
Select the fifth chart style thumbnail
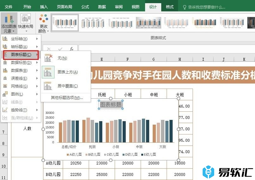pos(176,23)
